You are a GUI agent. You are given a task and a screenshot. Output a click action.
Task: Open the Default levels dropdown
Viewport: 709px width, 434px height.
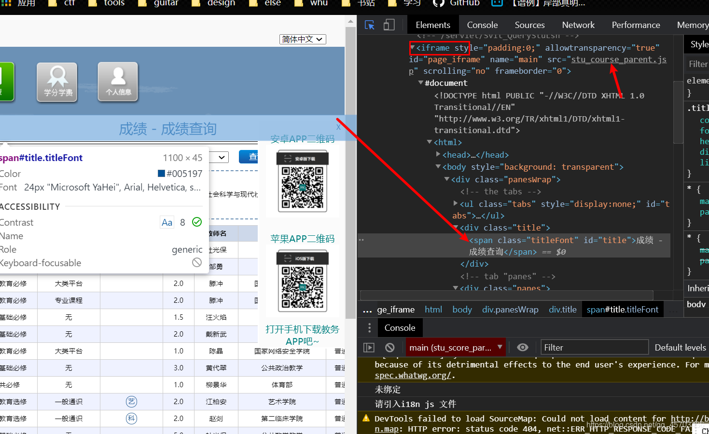coord(681,348)
